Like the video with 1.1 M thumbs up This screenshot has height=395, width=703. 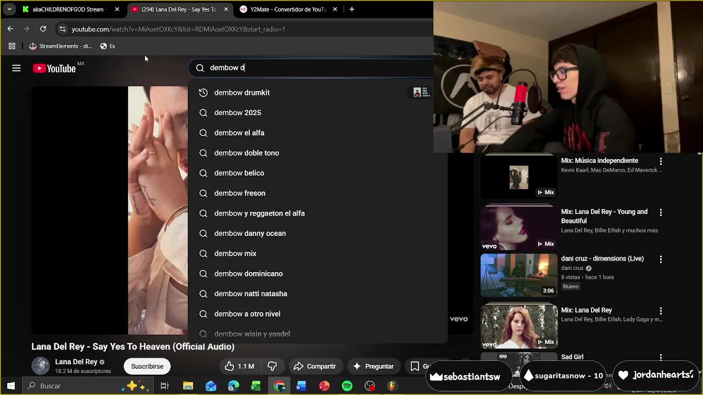(239, 366)
